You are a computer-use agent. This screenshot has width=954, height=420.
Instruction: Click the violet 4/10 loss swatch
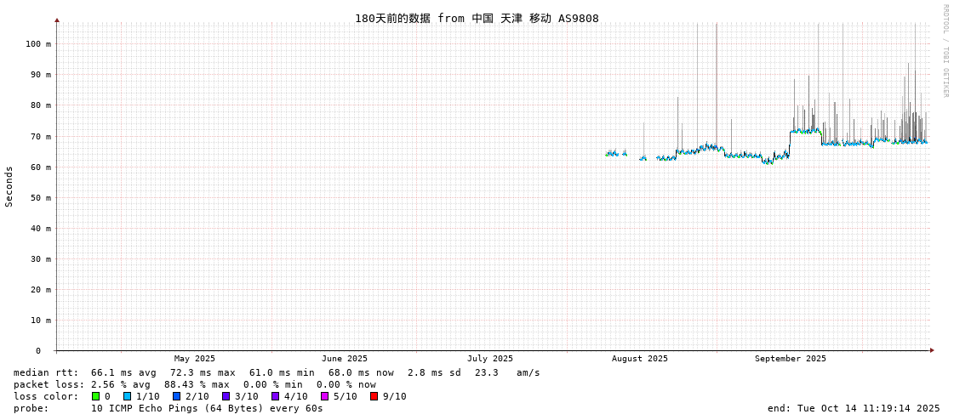click(x=275, y=396)
